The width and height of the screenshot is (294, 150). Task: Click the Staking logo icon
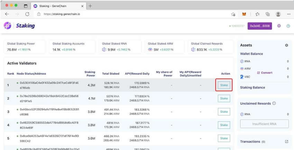click(x=7, y=26)
